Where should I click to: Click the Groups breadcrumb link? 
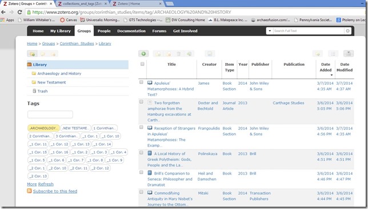49,44
